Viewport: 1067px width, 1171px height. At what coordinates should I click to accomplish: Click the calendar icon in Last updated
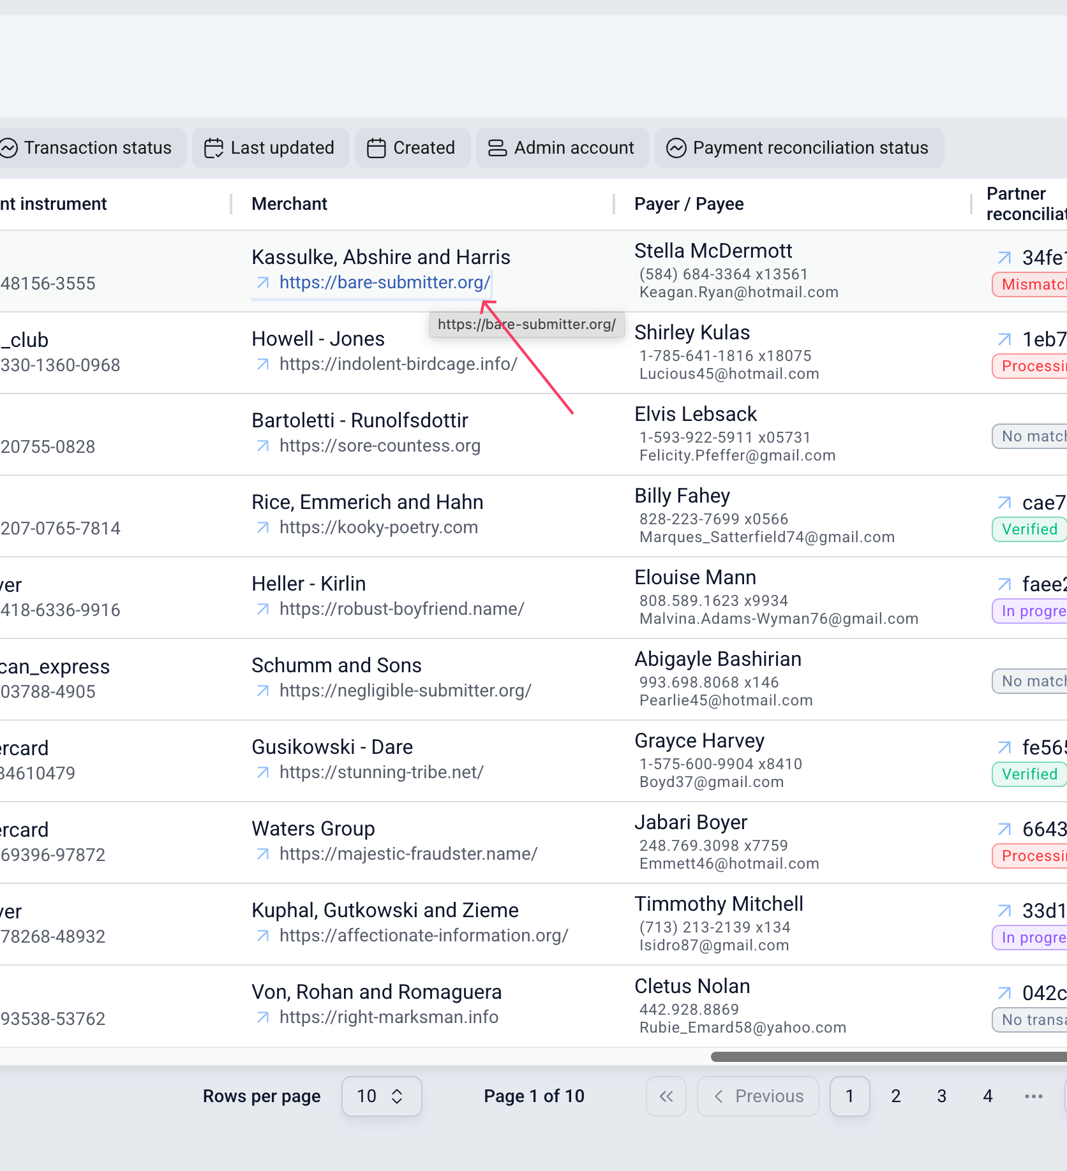click(214, 148)
